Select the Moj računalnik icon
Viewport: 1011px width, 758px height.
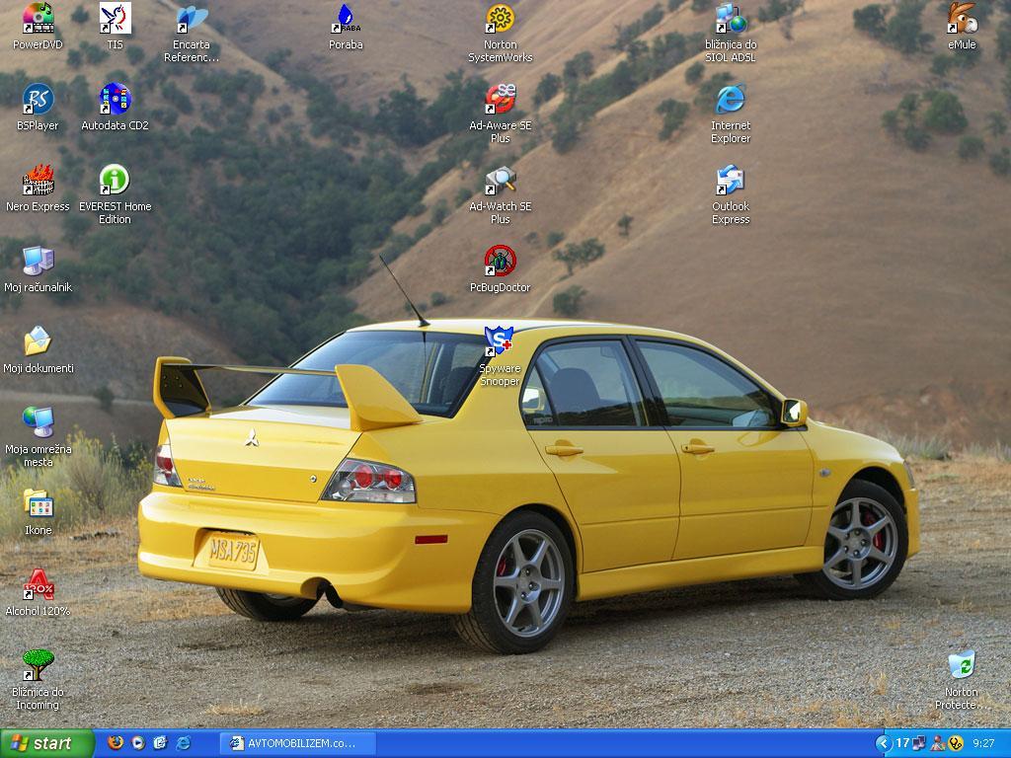tap(39, 268)
